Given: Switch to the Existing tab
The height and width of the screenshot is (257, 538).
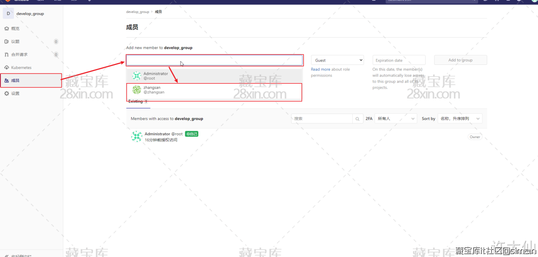Looking at the screenshot, I should (x=136, y=102).
